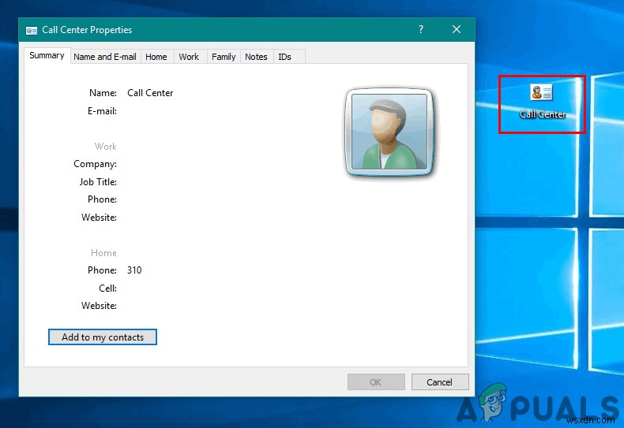Select the Call Center contact desktop icon
This screenshot has width=624, height=428.
(x=542, y=102)
